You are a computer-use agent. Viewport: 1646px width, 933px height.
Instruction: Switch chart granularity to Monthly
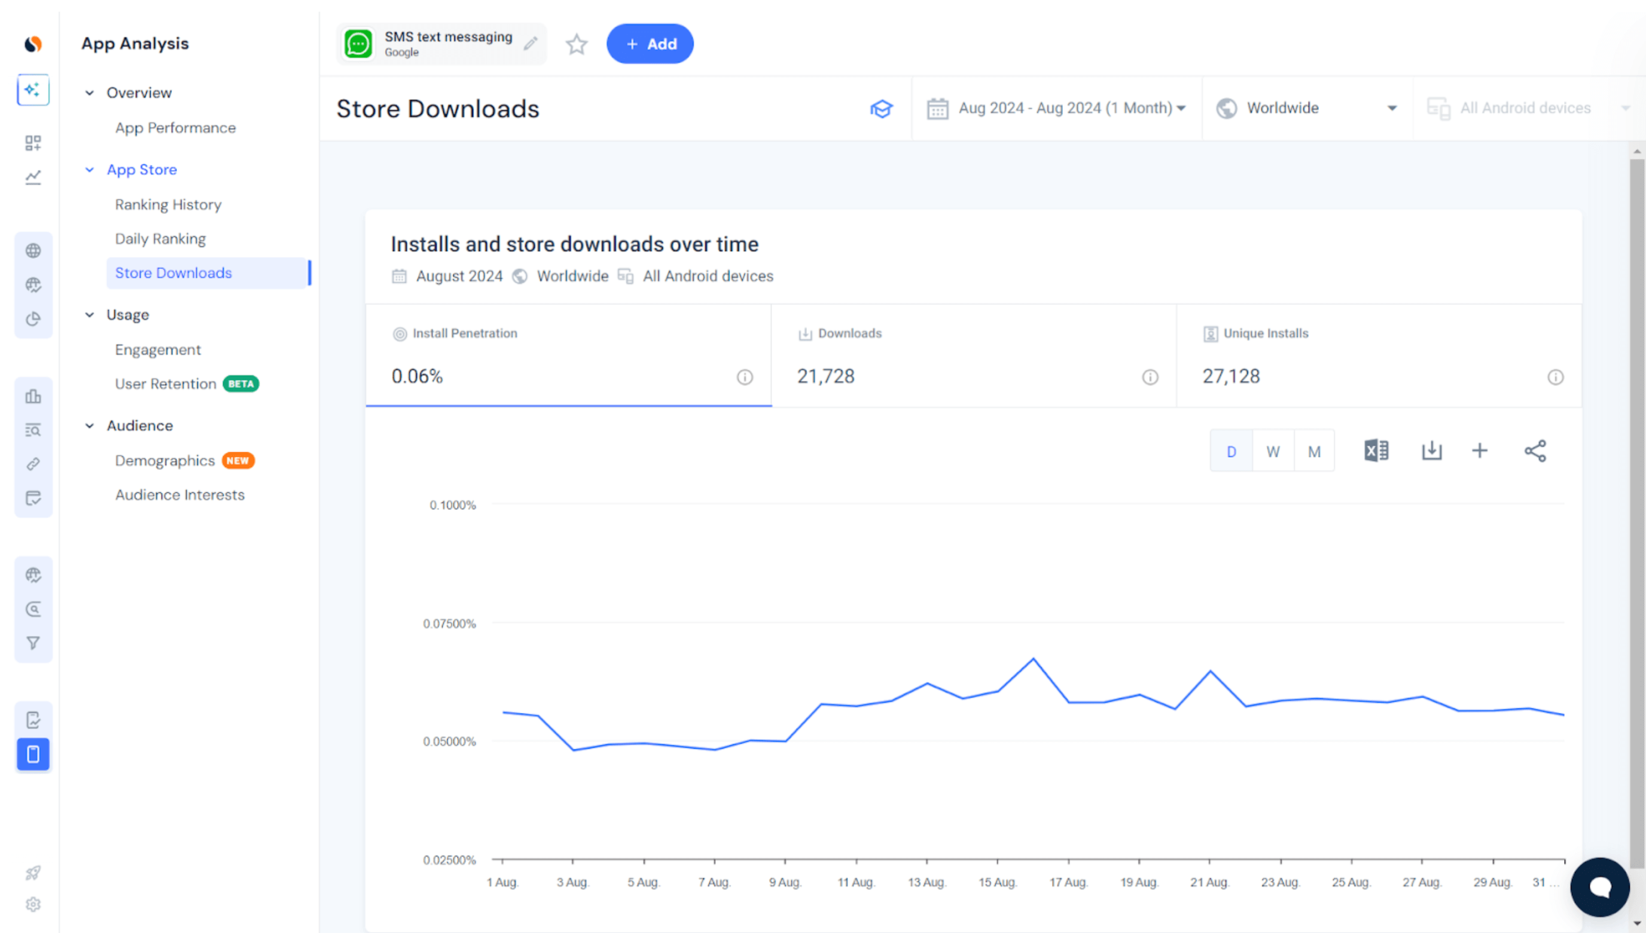[x=1314, y=450]
